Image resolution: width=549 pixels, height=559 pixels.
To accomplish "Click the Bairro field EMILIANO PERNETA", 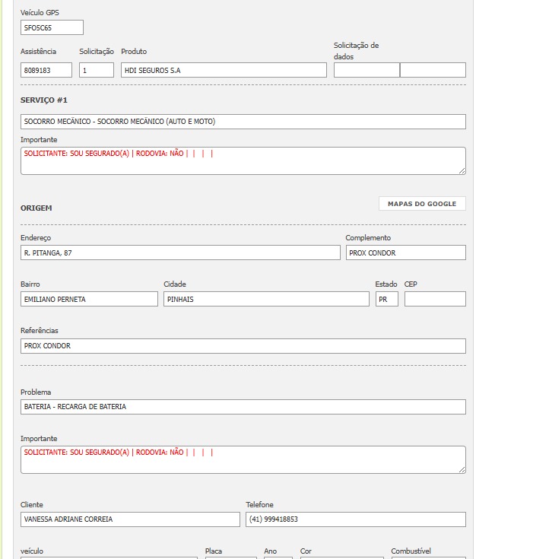I will click(x=89, y=299).
